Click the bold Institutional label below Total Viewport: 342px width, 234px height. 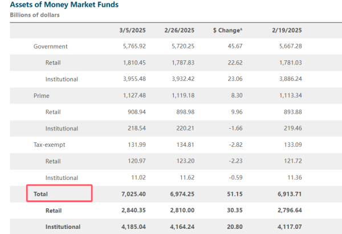coord(63,227)
